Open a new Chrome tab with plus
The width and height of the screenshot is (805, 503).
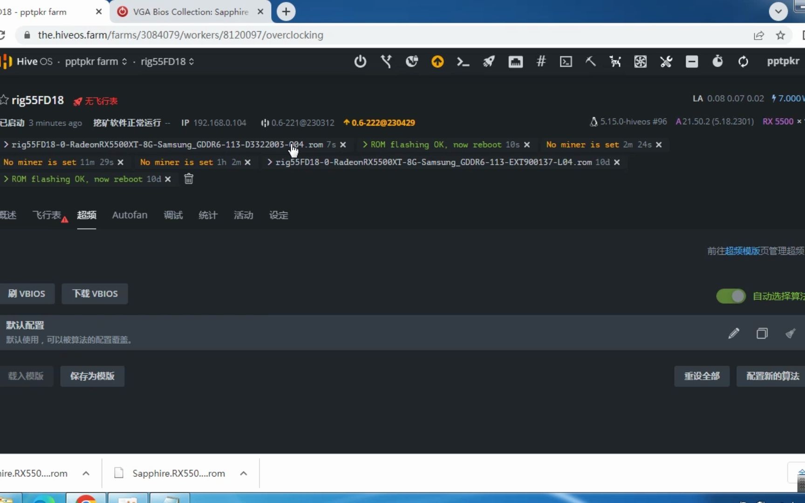coord(286,11)
